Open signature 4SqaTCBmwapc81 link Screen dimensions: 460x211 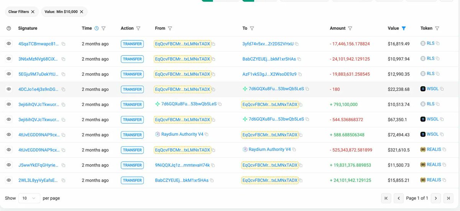coord(39,44)
